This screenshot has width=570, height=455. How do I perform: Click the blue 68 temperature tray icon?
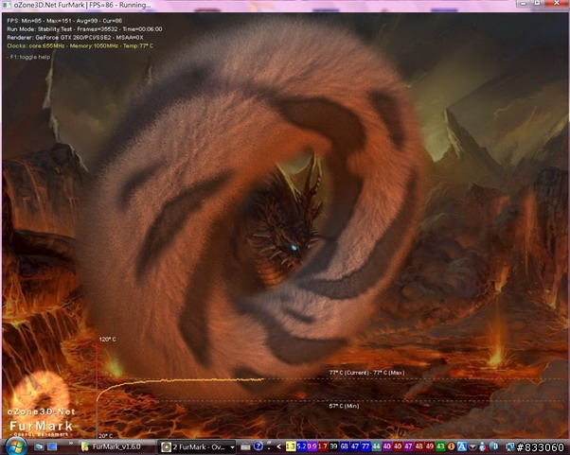[x=345, y=446]
